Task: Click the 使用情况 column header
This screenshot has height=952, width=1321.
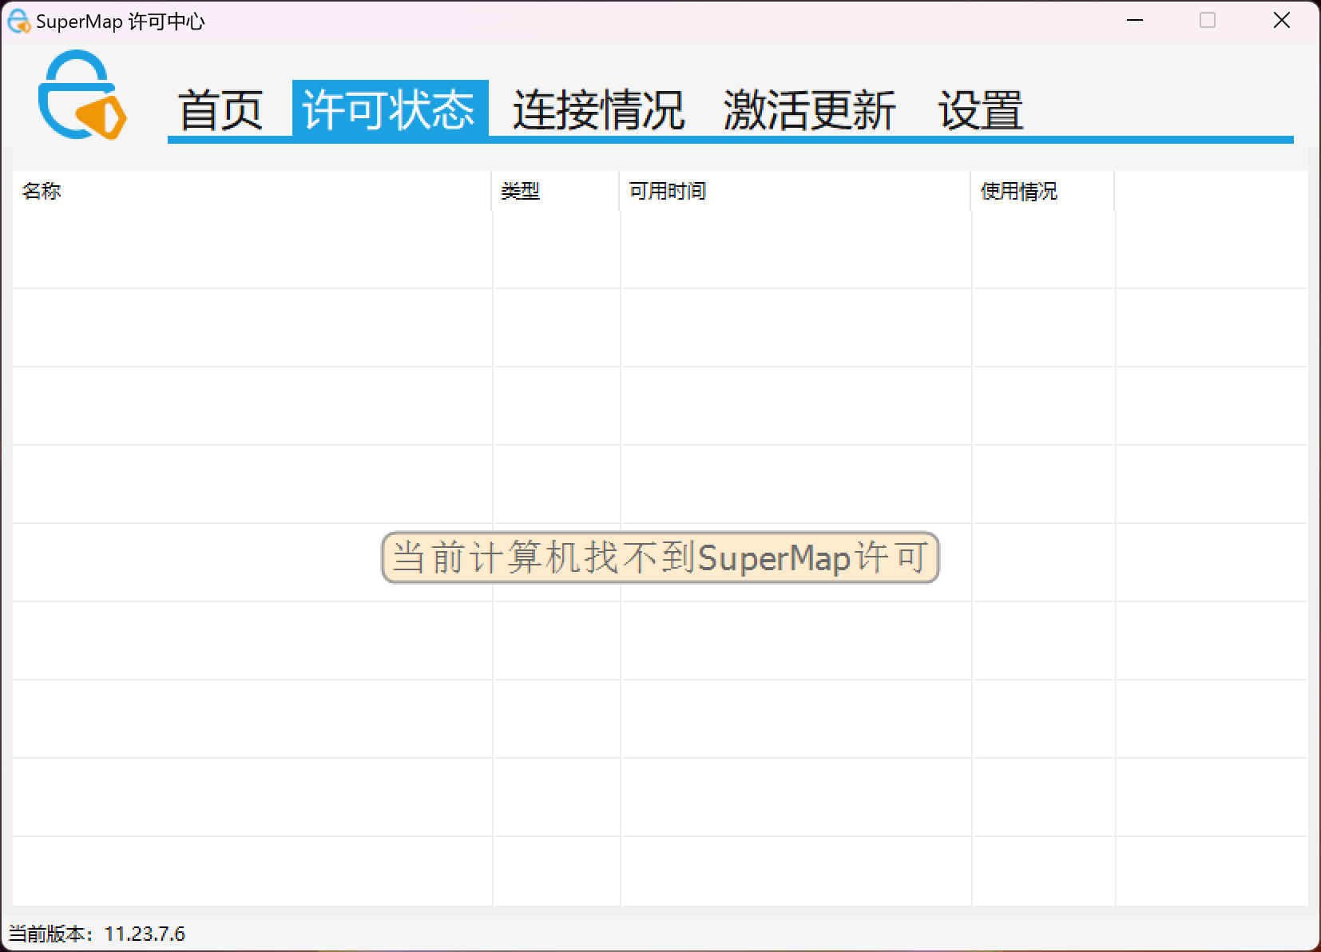Action: [1042, 191]
